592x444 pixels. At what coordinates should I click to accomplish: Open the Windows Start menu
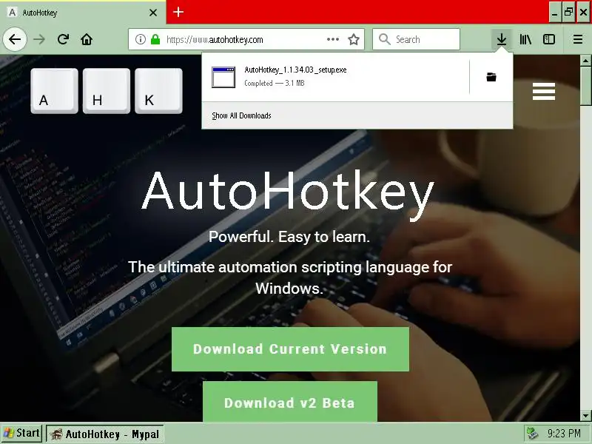click(21, 433)
